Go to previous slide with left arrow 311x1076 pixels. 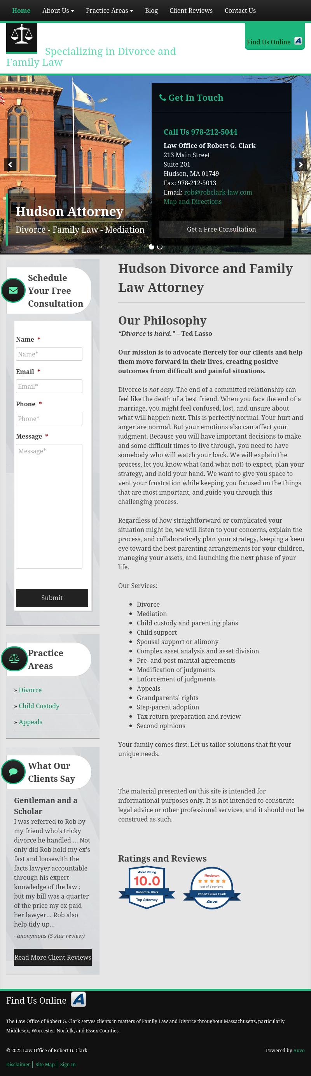(10, 165)
